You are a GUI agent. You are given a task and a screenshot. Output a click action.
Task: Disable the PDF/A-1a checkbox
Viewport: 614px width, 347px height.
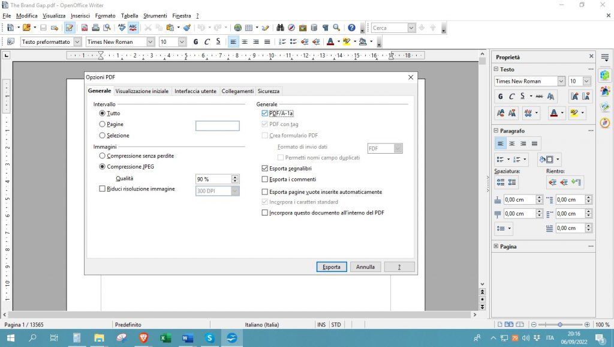pos(264,113)
